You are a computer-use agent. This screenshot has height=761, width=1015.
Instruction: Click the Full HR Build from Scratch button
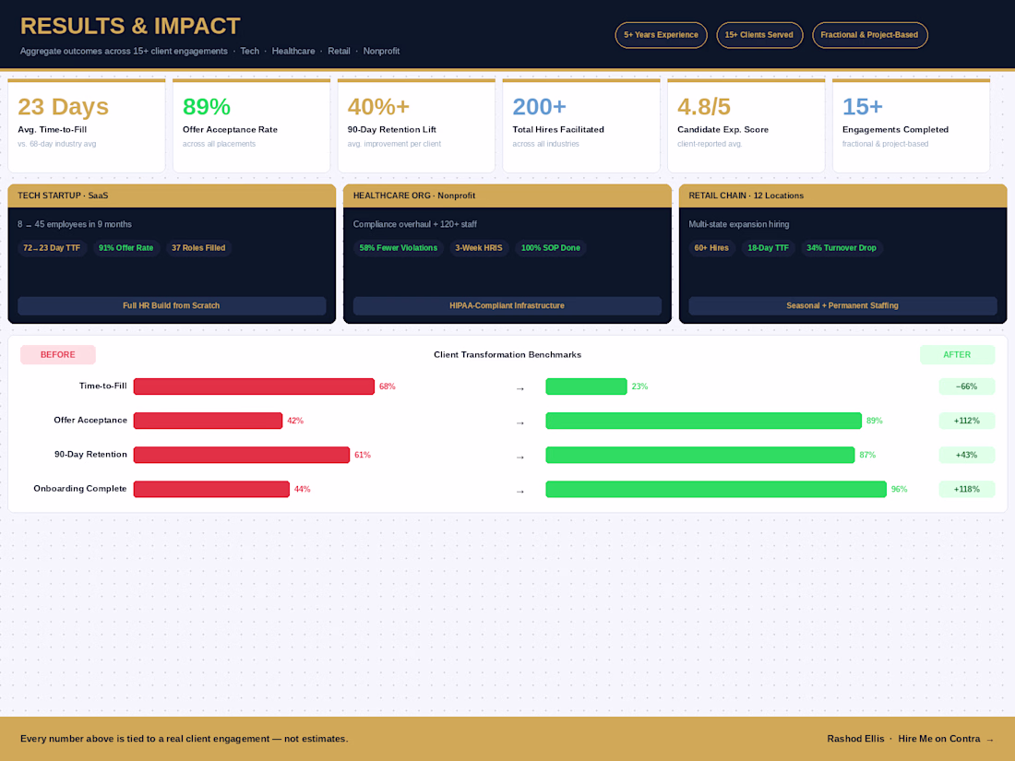point(172,305)
